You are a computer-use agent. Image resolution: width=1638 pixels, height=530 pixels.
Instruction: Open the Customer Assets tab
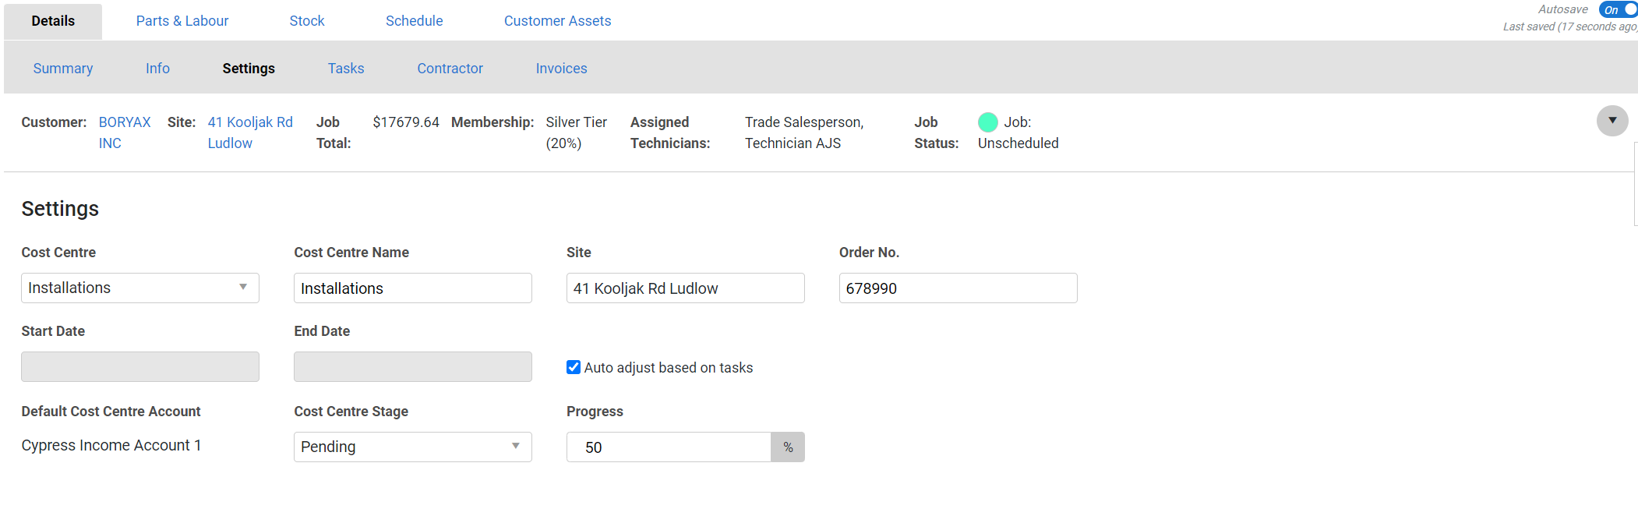[557, 21]
